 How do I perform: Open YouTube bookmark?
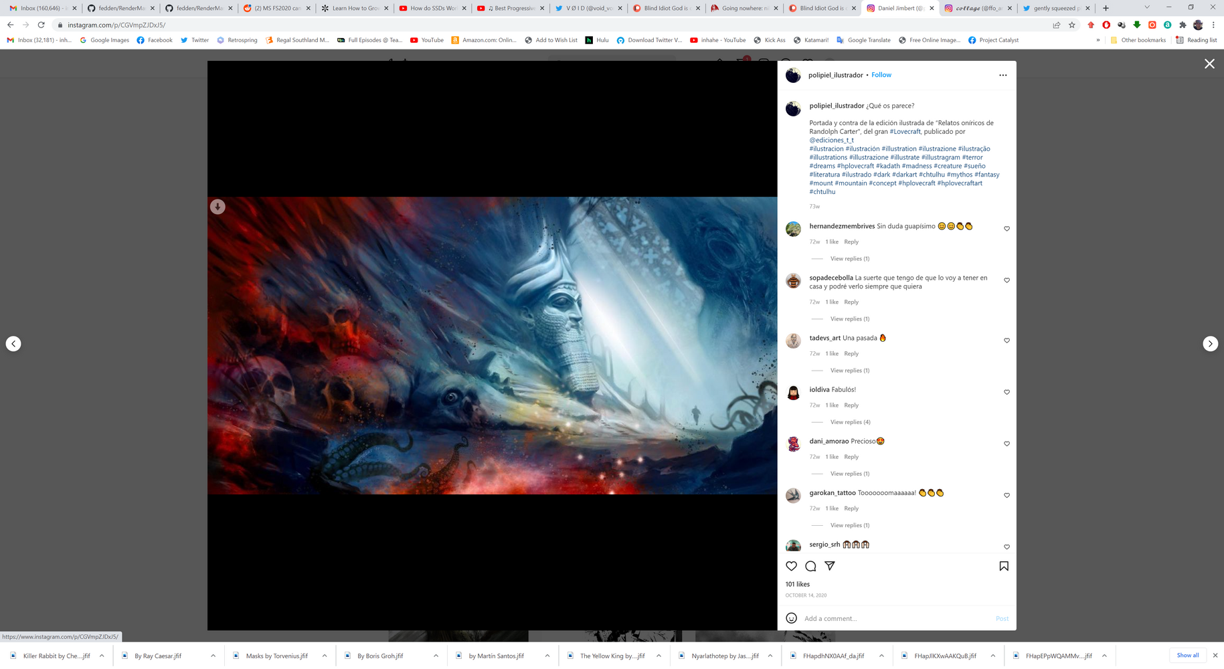[427, 40]
